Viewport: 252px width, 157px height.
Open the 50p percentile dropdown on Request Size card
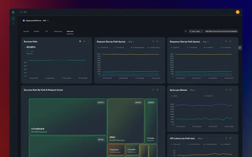pyautogui.click(x=131, y=42)
